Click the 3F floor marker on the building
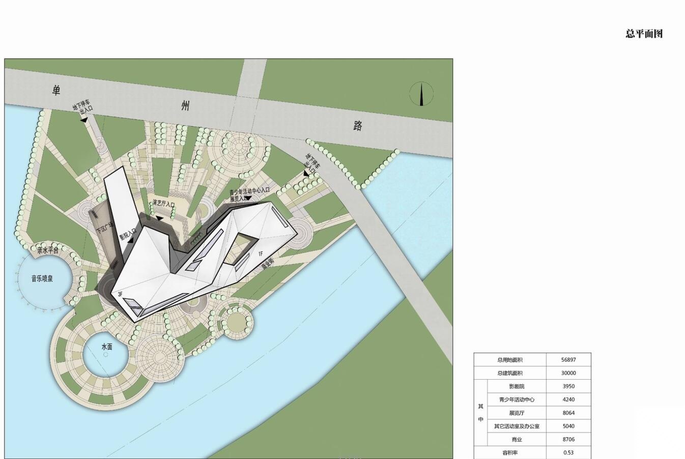685x459 pixels. [x=121, y=294]
